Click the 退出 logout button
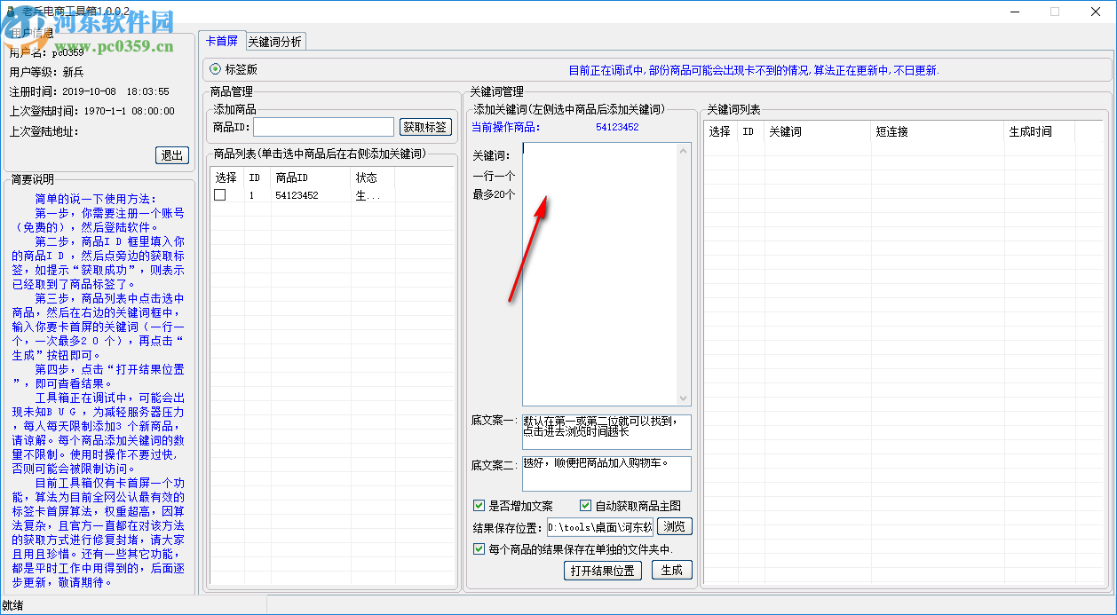This screenshot has width=1117, height=615. point(171,154)
